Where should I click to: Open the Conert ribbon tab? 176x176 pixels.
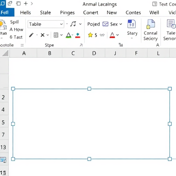[x=91, y=13]
